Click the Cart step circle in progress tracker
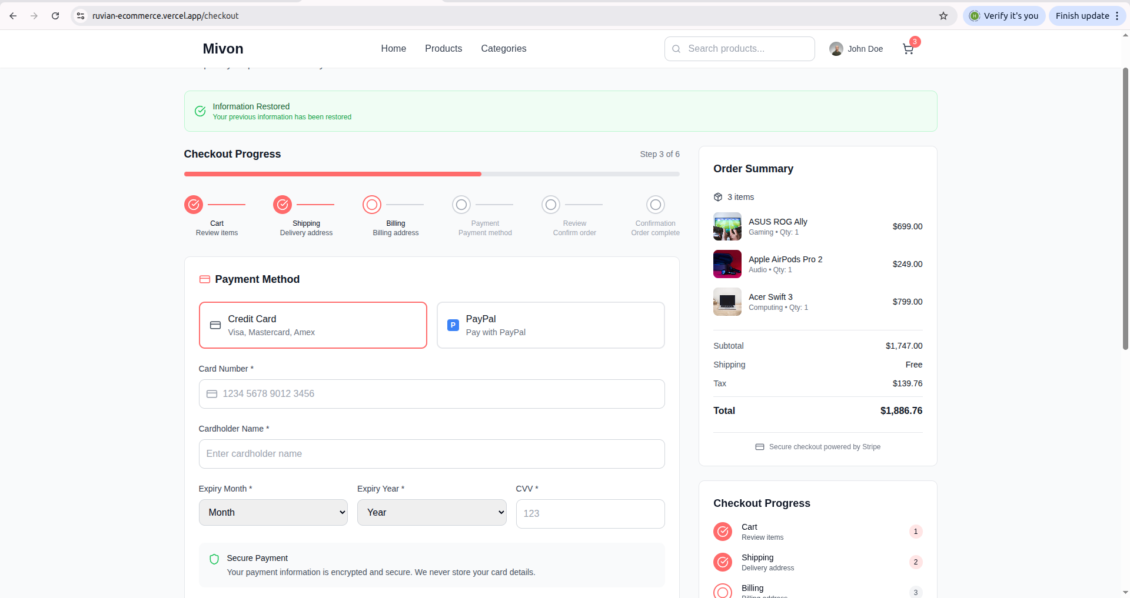 [x=194, y=205]
